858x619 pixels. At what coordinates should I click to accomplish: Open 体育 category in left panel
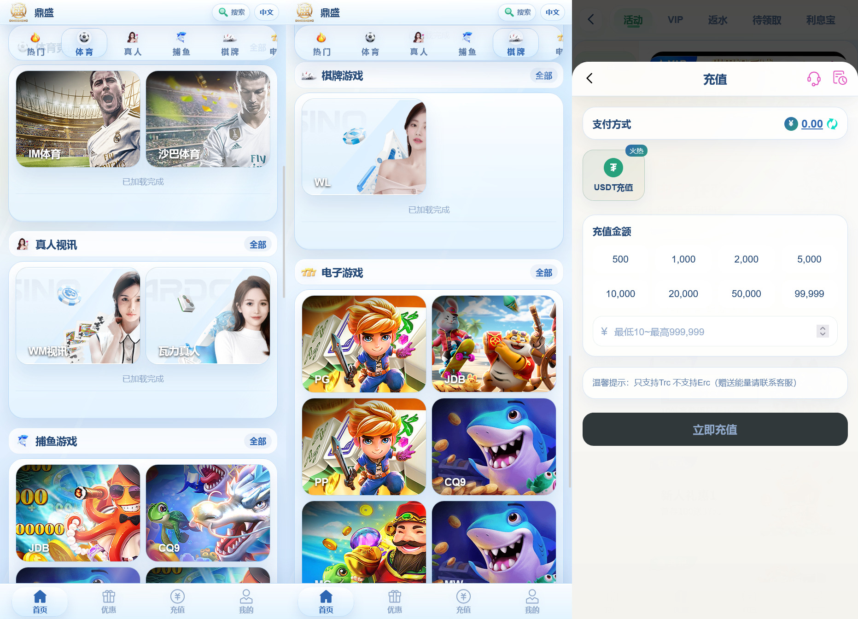coord(84,43)
